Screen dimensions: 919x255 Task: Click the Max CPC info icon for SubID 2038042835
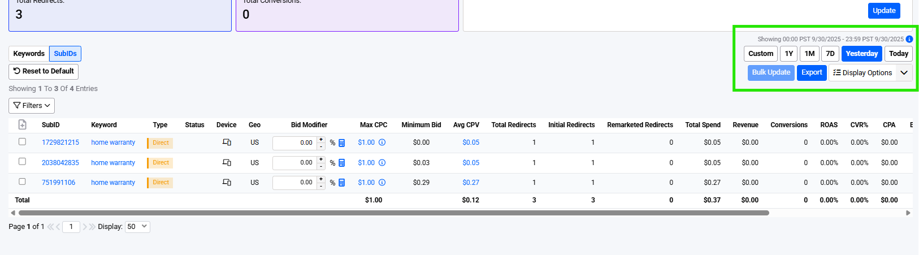(x=382, y=163)
